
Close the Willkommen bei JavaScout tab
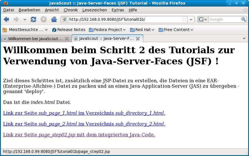pos(67,39)
